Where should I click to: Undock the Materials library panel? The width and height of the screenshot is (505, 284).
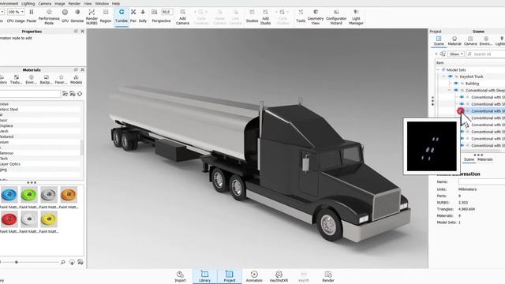pyautogui.click(x=76, y=69)
